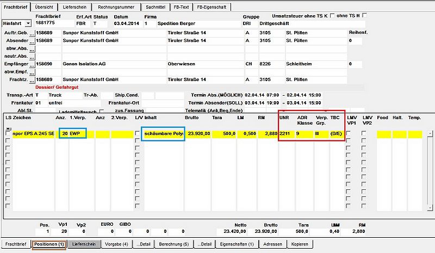The image size is (435, 253).
Task: Click the Transp.-Art field Truck
Action: [x=65, y=95]
